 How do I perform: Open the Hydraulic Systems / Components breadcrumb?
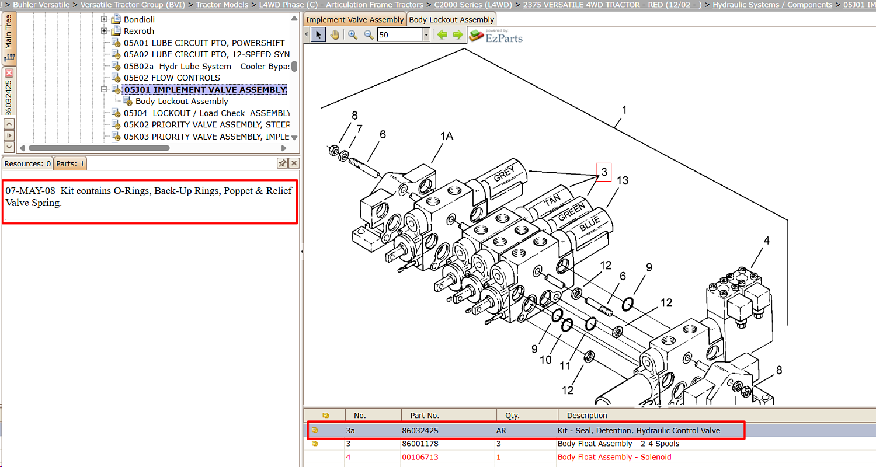click(773, 5)
